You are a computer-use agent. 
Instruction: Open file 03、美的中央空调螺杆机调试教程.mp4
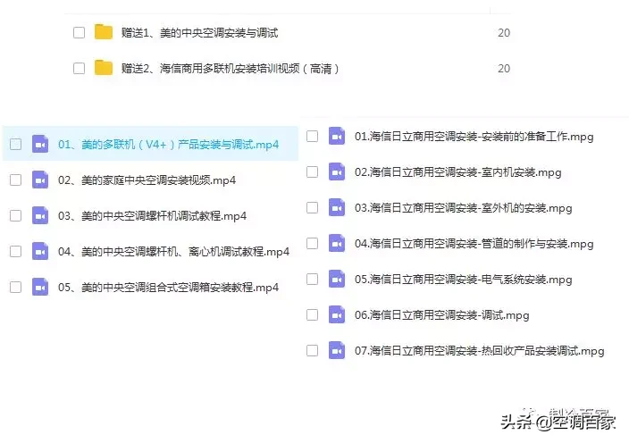click(152, 215)
